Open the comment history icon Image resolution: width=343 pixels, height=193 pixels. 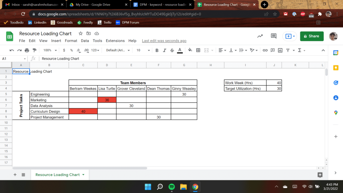pos(273,36)
